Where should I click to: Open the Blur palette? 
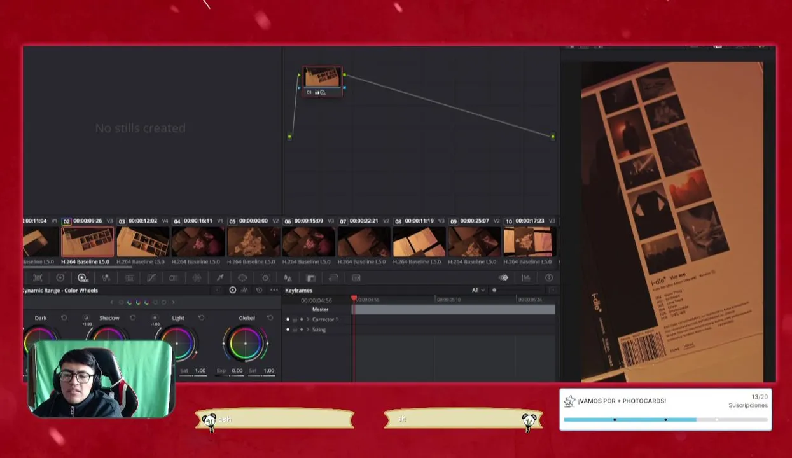tap(288, 278)
